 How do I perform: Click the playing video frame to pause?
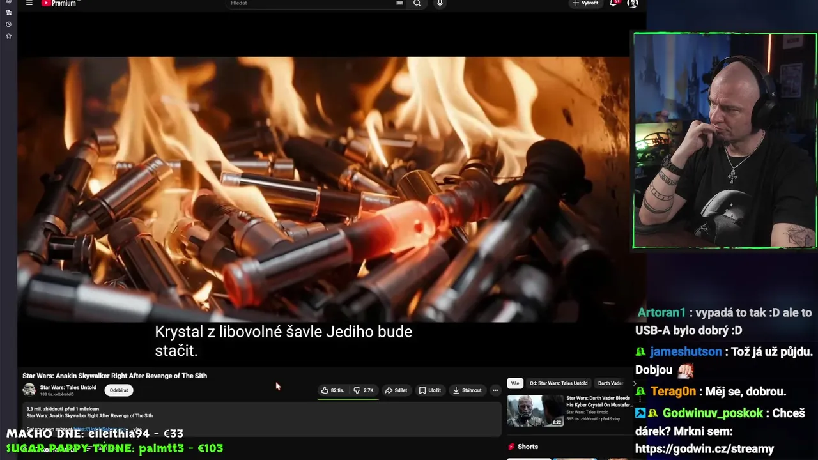323,190
